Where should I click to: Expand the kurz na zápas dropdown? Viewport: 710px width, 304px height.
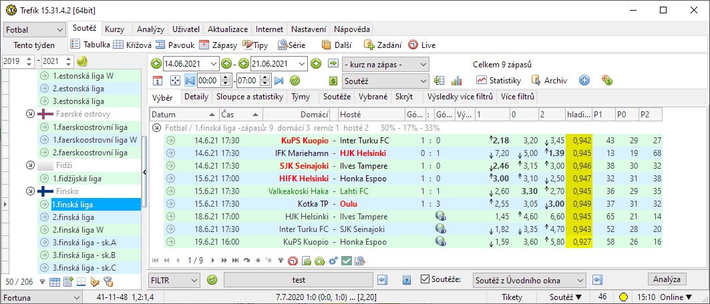point(385,64)
